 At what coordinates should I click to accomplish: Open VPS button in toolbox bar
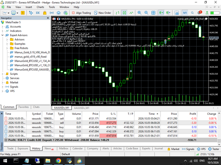(201, 149)
